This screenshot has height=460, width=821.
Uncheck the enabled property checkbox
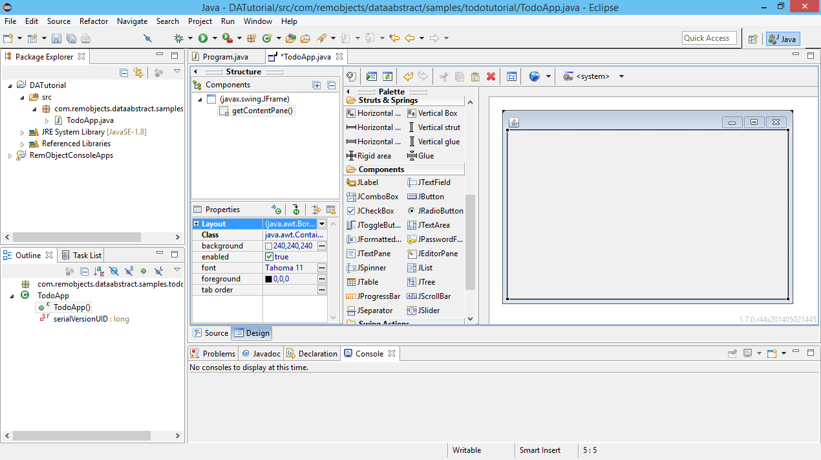pyautogui.click(x=269, y=256)
